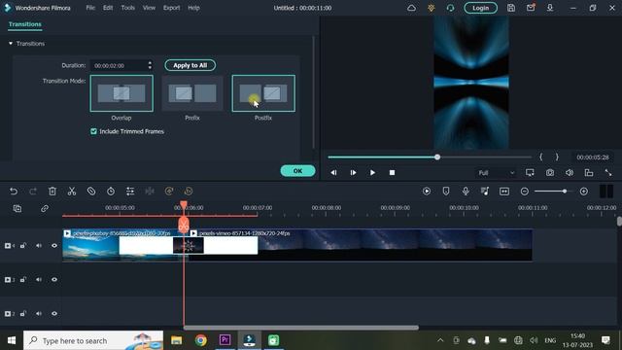Screen dimensions: 622x350
Task: Click the Duration time input field
Action: coord(119,65)
